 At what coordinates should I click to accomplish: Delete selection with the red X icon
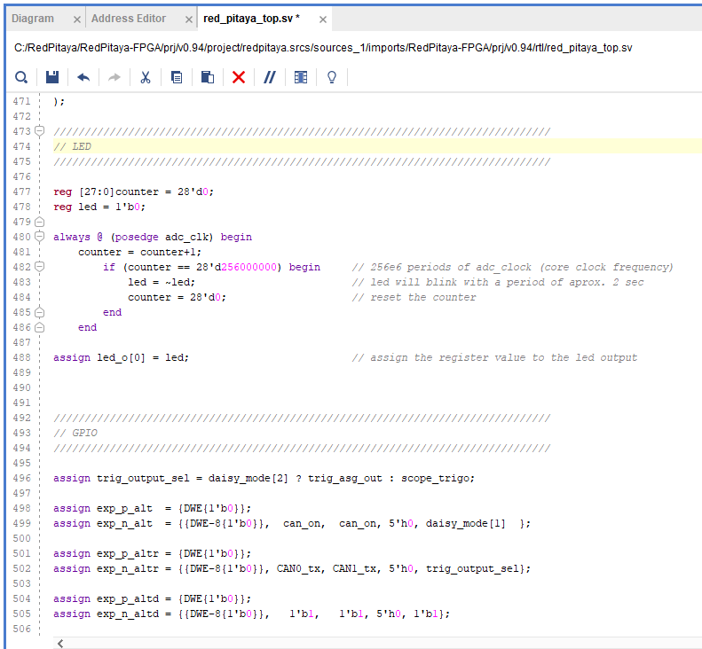pos(239,77)
